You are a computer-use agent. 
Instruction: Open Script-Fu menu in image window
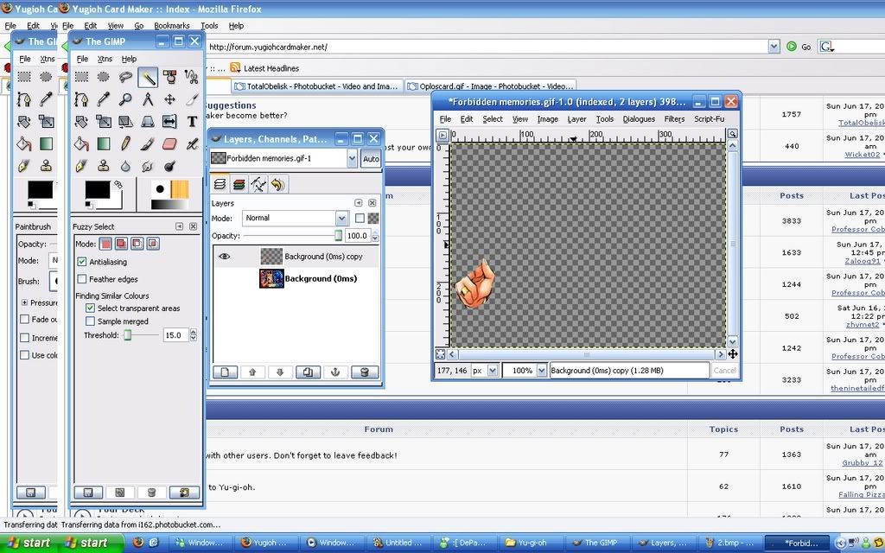coord(709,119)
